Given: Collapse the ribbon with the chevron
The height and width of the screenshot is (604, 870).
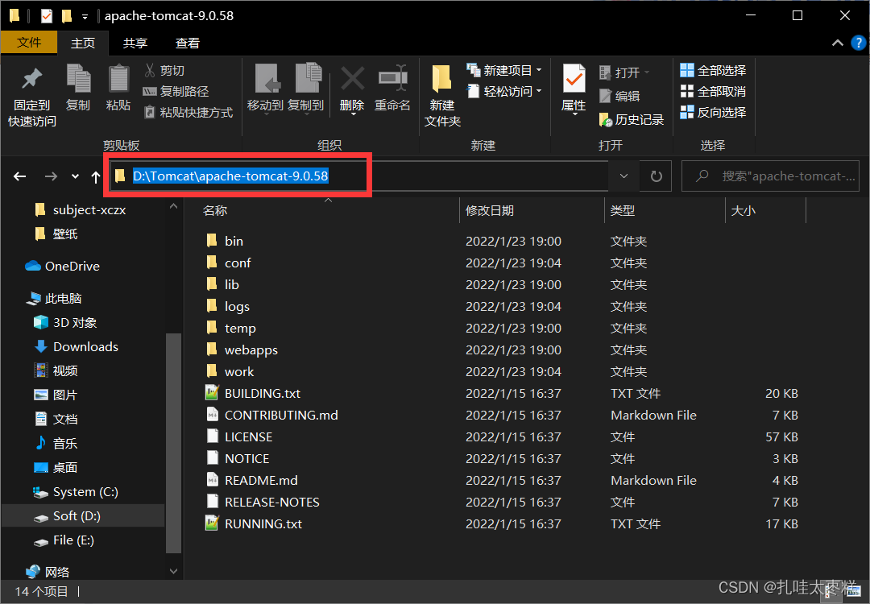Looking at the screenshot, I should 837,43.
